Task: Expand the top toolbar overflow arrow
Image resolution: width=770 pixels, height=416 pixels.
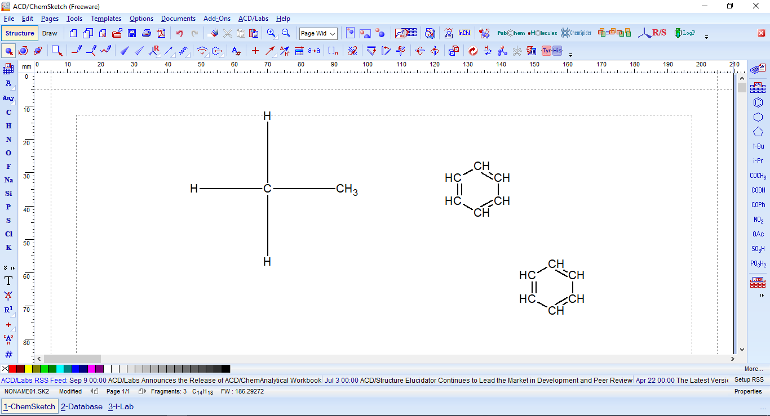Action: 706,37
